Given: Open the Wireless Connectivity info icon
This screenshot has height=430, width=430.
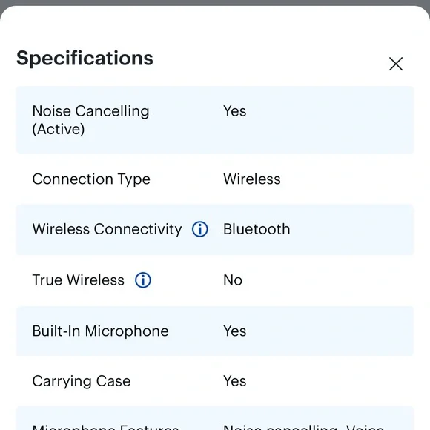Looking at the screenshot, I should (200, 229).
